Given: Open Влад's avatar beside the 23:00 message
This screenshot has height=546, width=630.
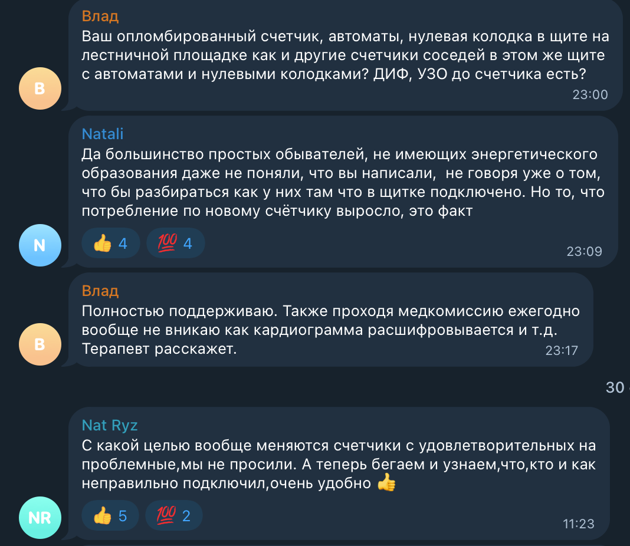Looking at the screenshot, I should point(40,88).
